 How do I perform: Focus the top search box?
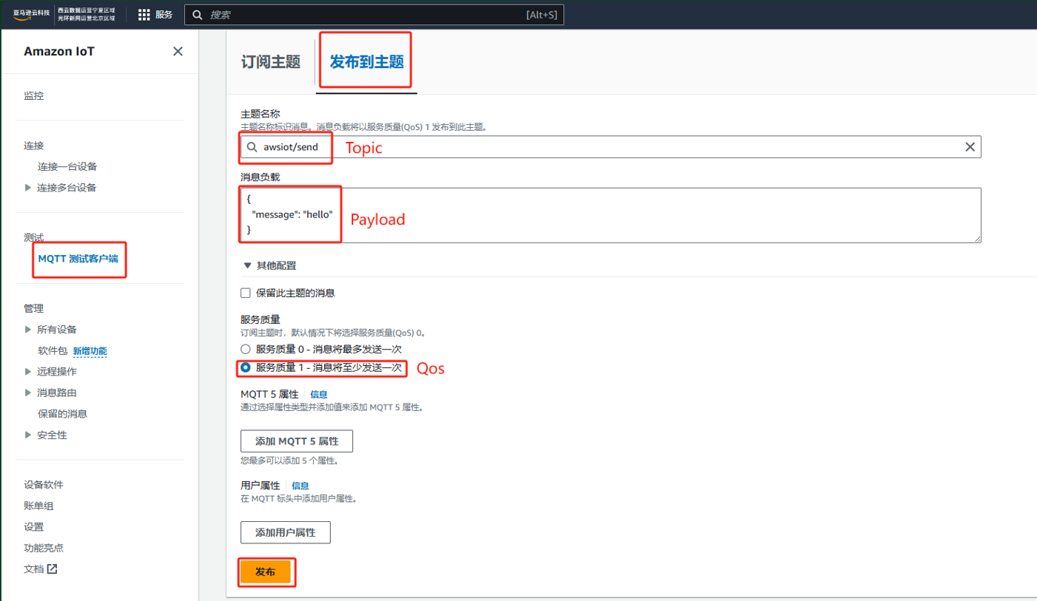(x=374, y=15)
